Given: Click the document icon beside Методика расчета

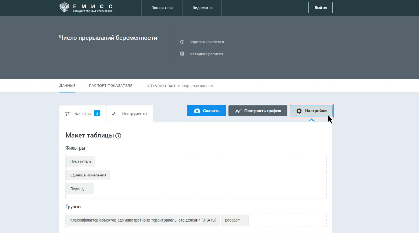Looking at the screenshot, I should (x=182, y=54).
